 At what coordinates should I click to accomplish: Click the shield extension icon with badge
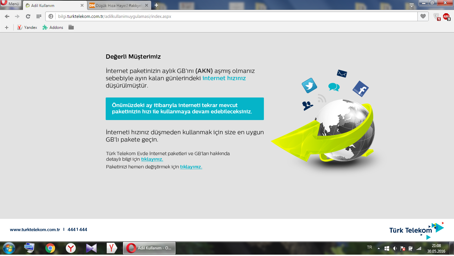pos(436,17)
